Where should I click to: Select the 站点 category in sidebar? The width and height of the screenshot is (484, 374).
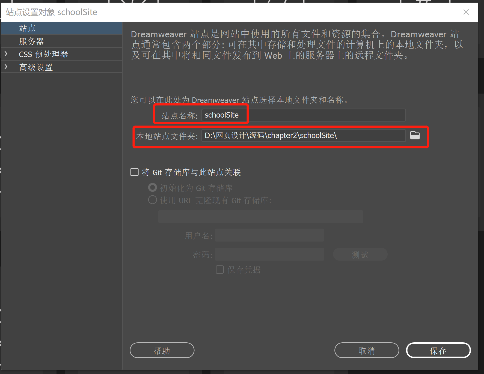tap(62, 28)
